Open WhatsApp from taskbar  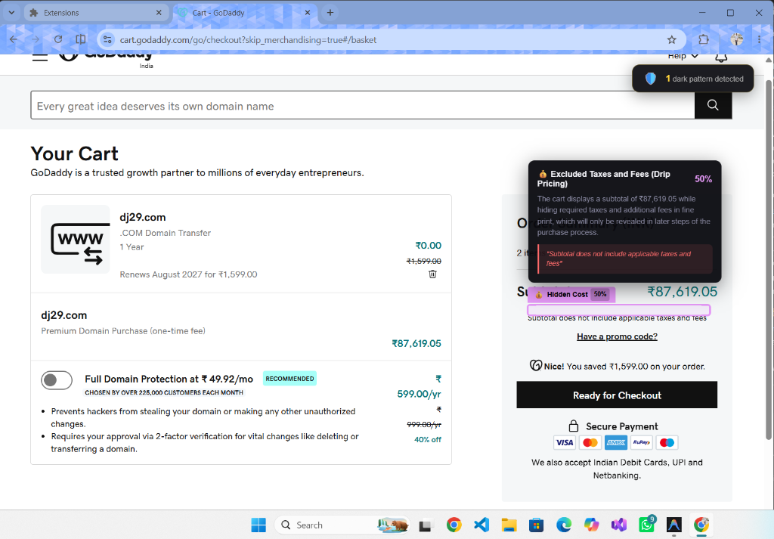tap(646, 525)
